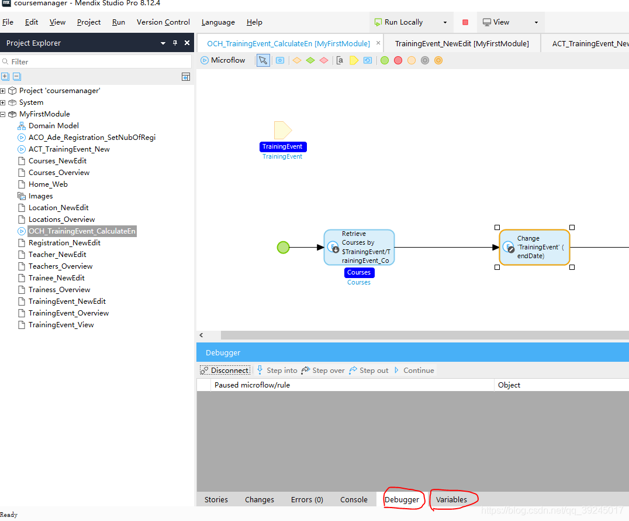This screenshot has width=629, height=521.
Task: Click the expand all icon in Project Explorer
Action: pos(5,77)
